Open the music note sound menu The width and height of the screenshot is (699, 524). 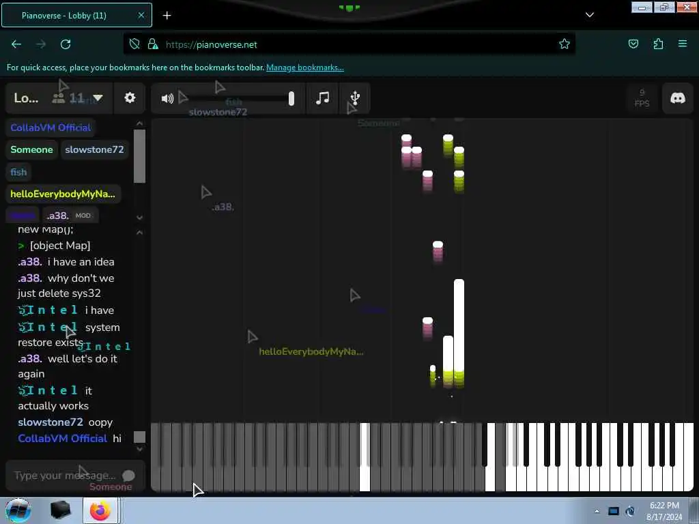coord(322,98)
